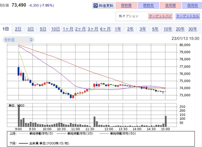Screen dimensions: 202x147
Task: Click the 9:00 time axis label
Action: click(x=18, y=129)
